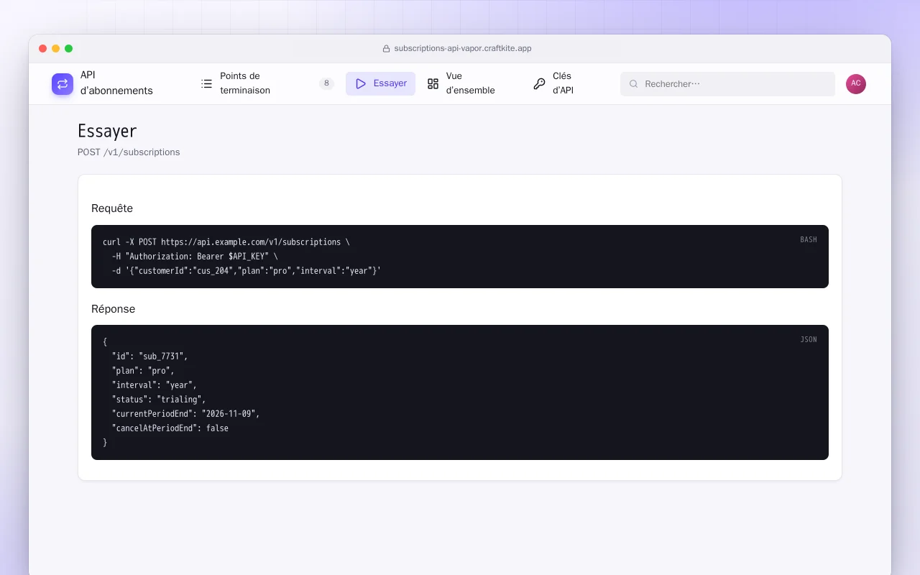Click the Réponse section label
Image resolution: width=920 pixels, height=575 pixels.
pyautogui.click(x=113, y=309)
